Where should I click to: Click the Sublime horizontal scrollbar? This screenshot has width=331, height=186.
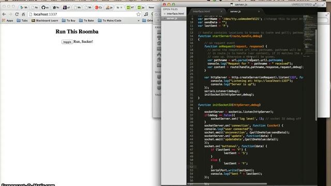[227, 184]
